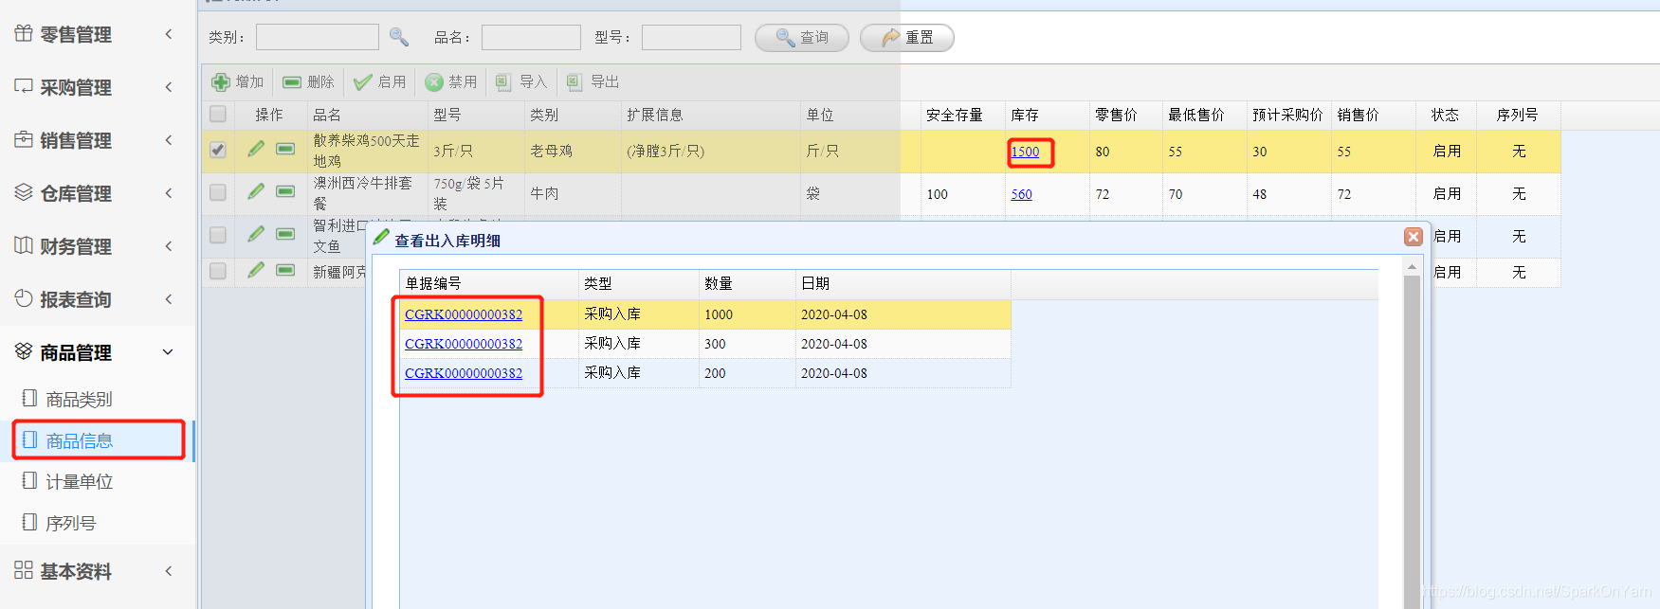1660x609 pixels.
Task: Edit the 新疆阿克 row with pencil icon
Action: [256, 270]
